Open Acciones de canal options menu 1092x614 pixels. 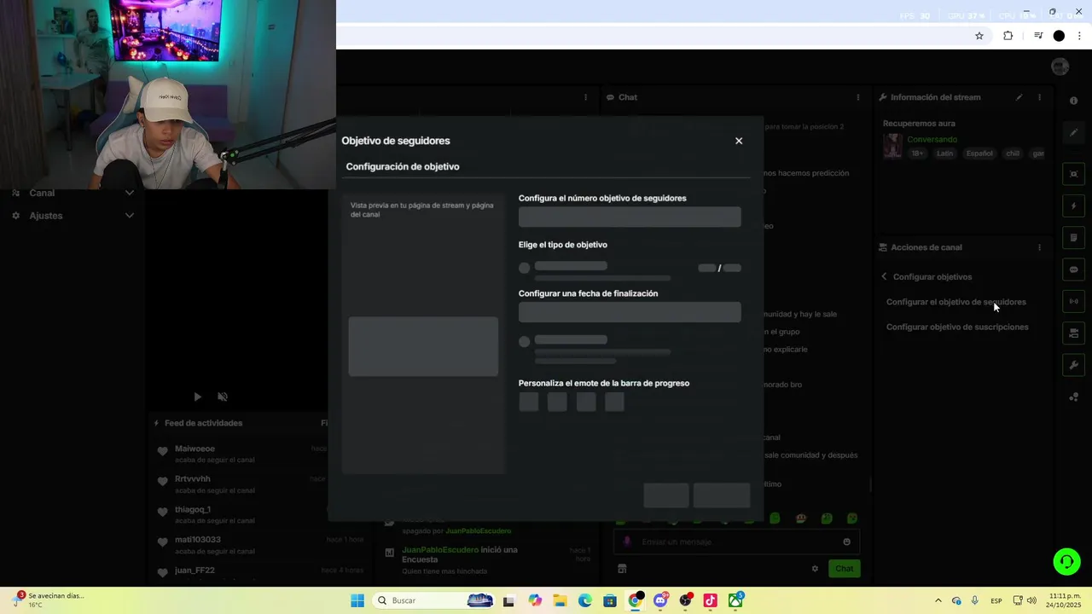pos(1039,247)
